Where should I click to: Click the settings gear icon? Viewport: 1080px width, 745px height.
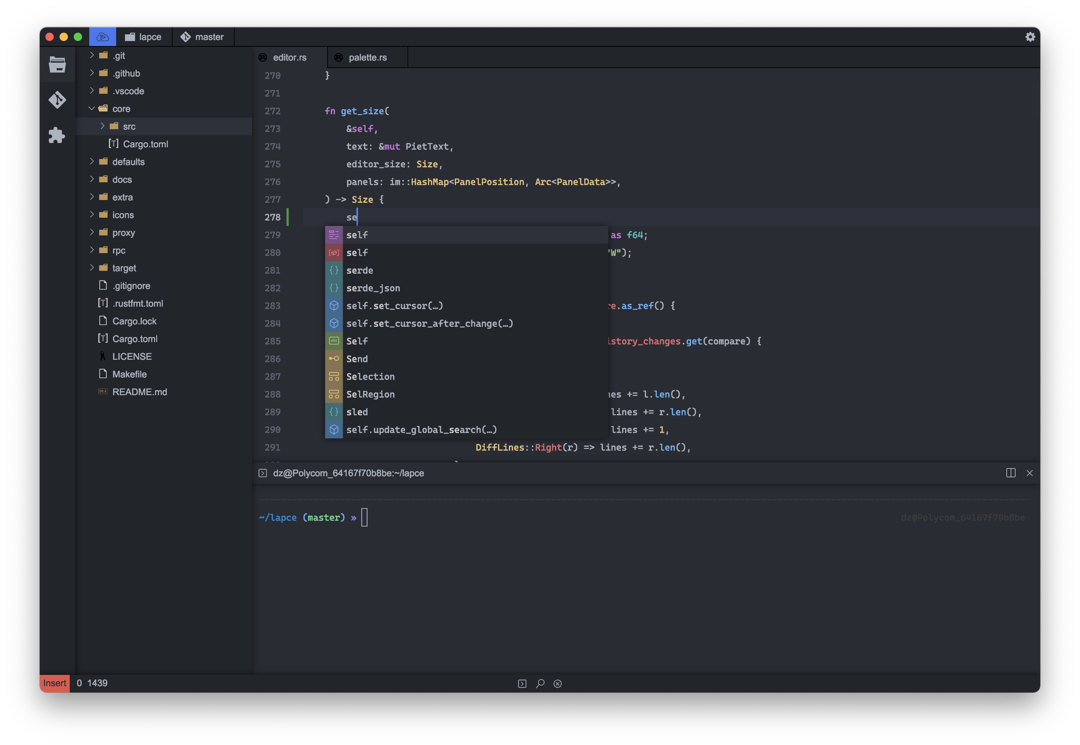tap(1030, 37)
